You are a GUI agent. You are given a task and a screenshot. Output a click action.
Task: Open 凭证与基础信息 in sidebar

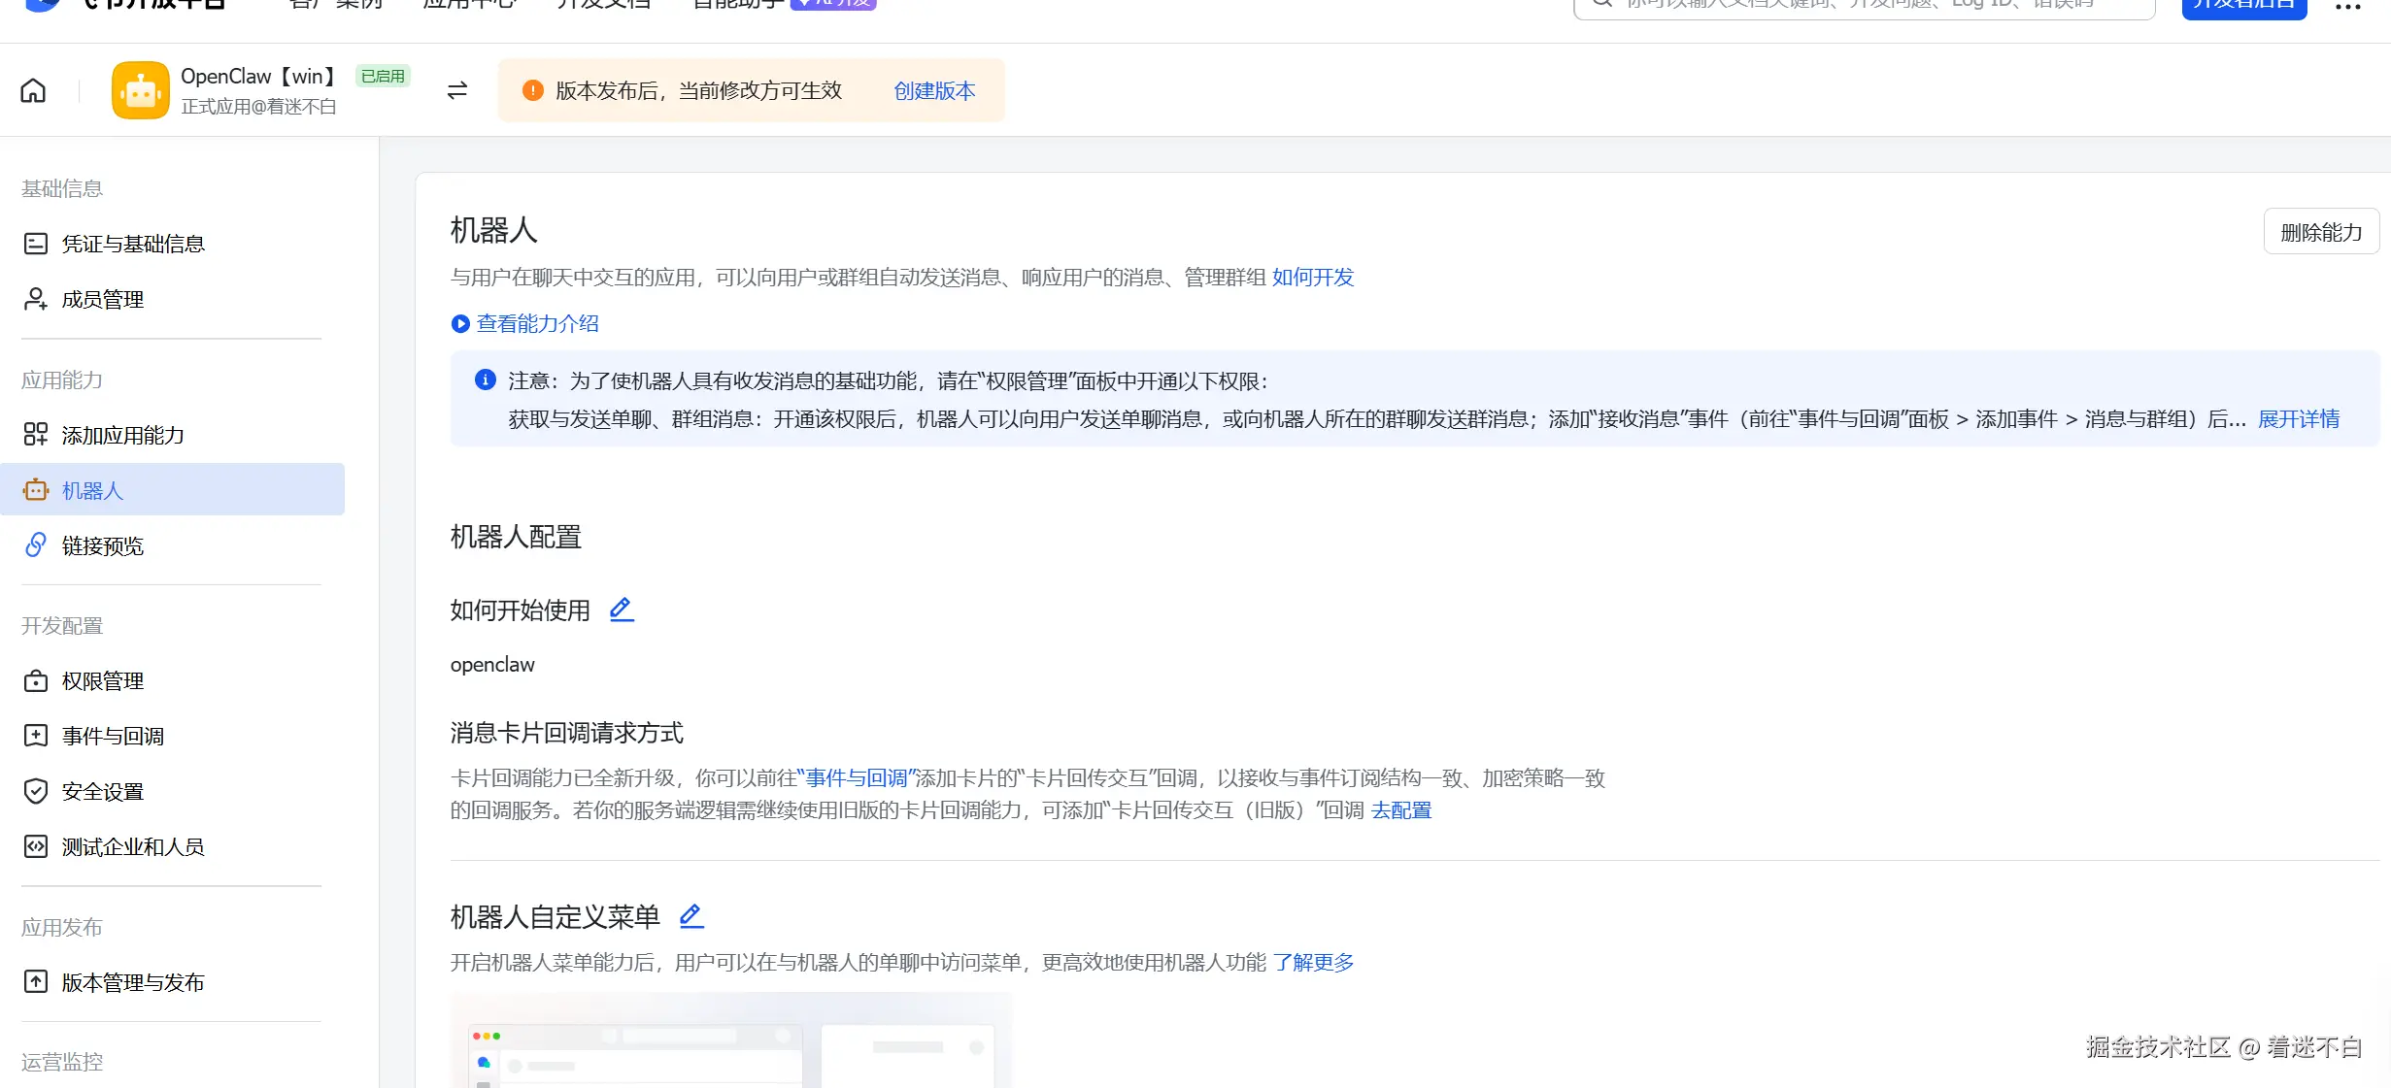[133, 244]
